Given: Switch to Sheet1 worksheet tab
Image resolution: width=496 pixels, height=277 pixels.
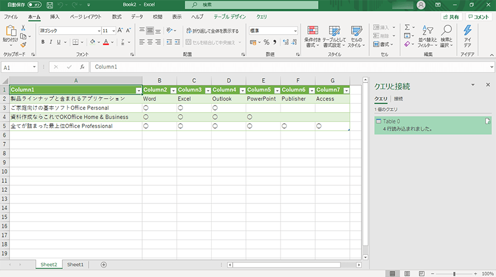Looking at the screenshot, I should pyautogui.click(x=76, y=265).
